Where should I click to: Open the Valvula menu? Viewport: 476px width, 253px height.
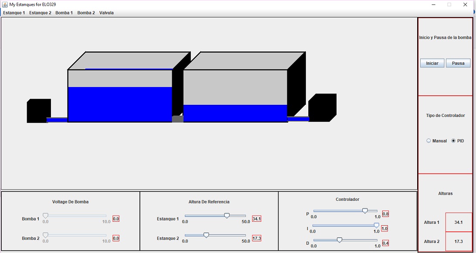(106, 13)
